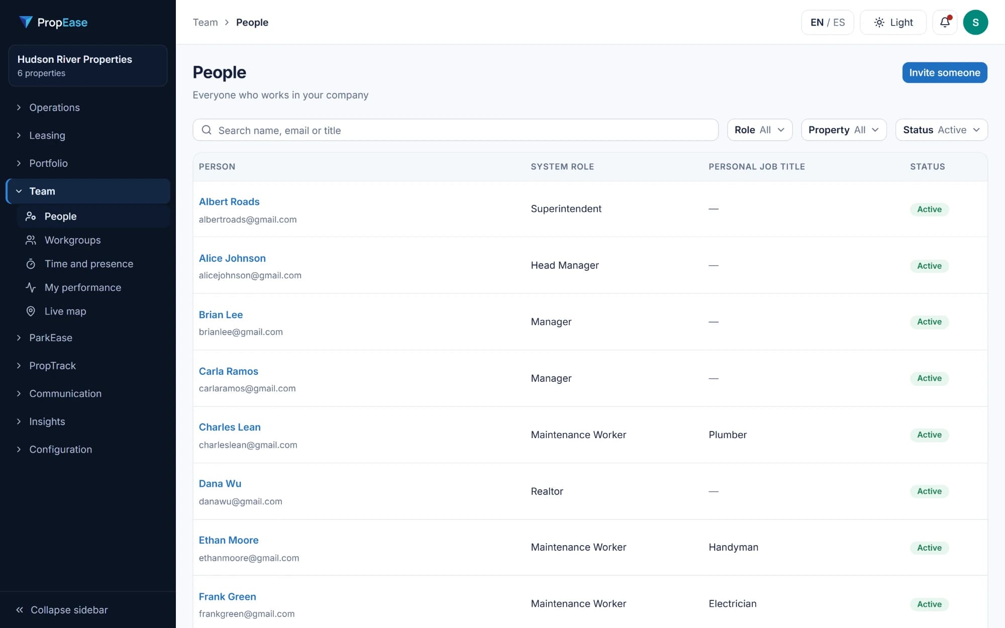This screenshot has height=628, width=1005.
Task: Open the Live map page
Action: [93, 311]
